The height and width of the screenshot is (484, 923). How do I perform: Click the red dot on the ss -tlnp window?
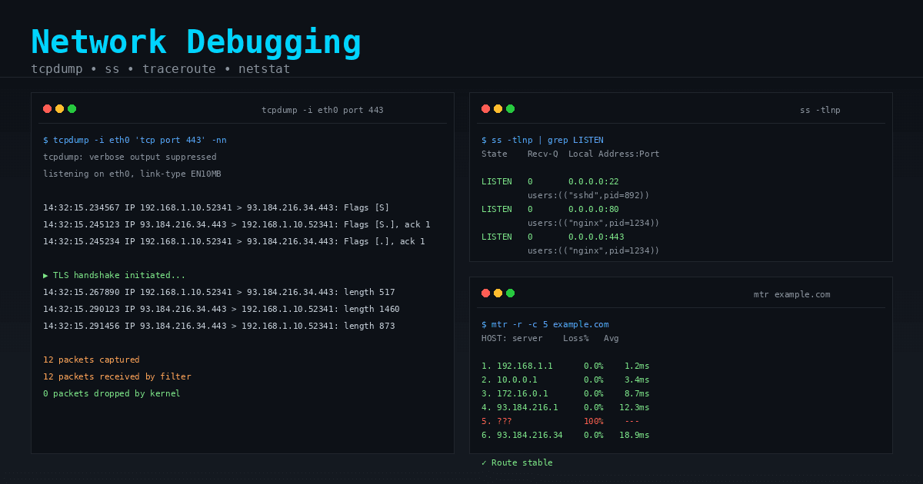pyautogui.click(x=485, y=108)
